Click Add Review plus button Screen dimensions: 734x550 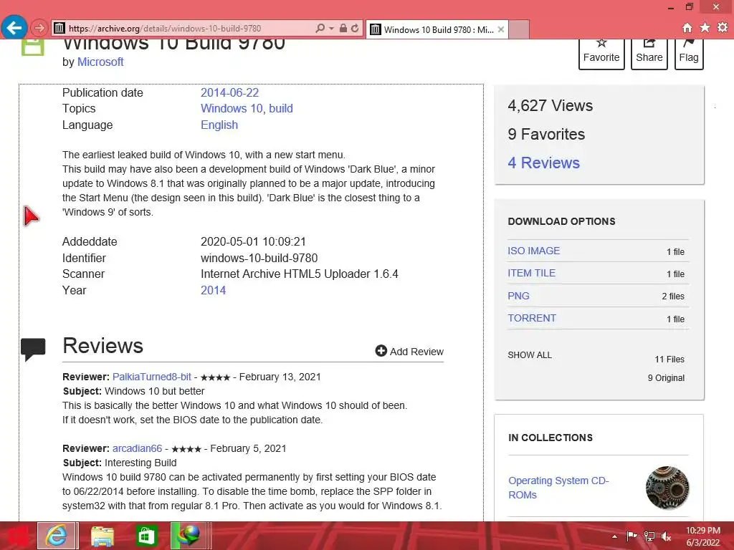click(x=409, y=351)
